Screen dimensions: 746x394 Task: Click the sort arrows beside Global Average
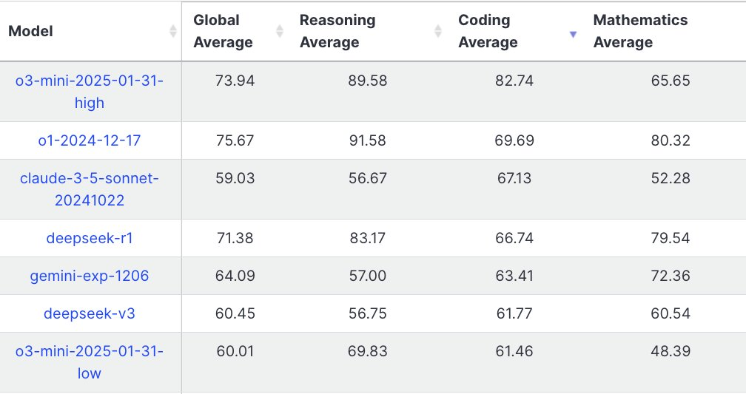click(280, 31)
